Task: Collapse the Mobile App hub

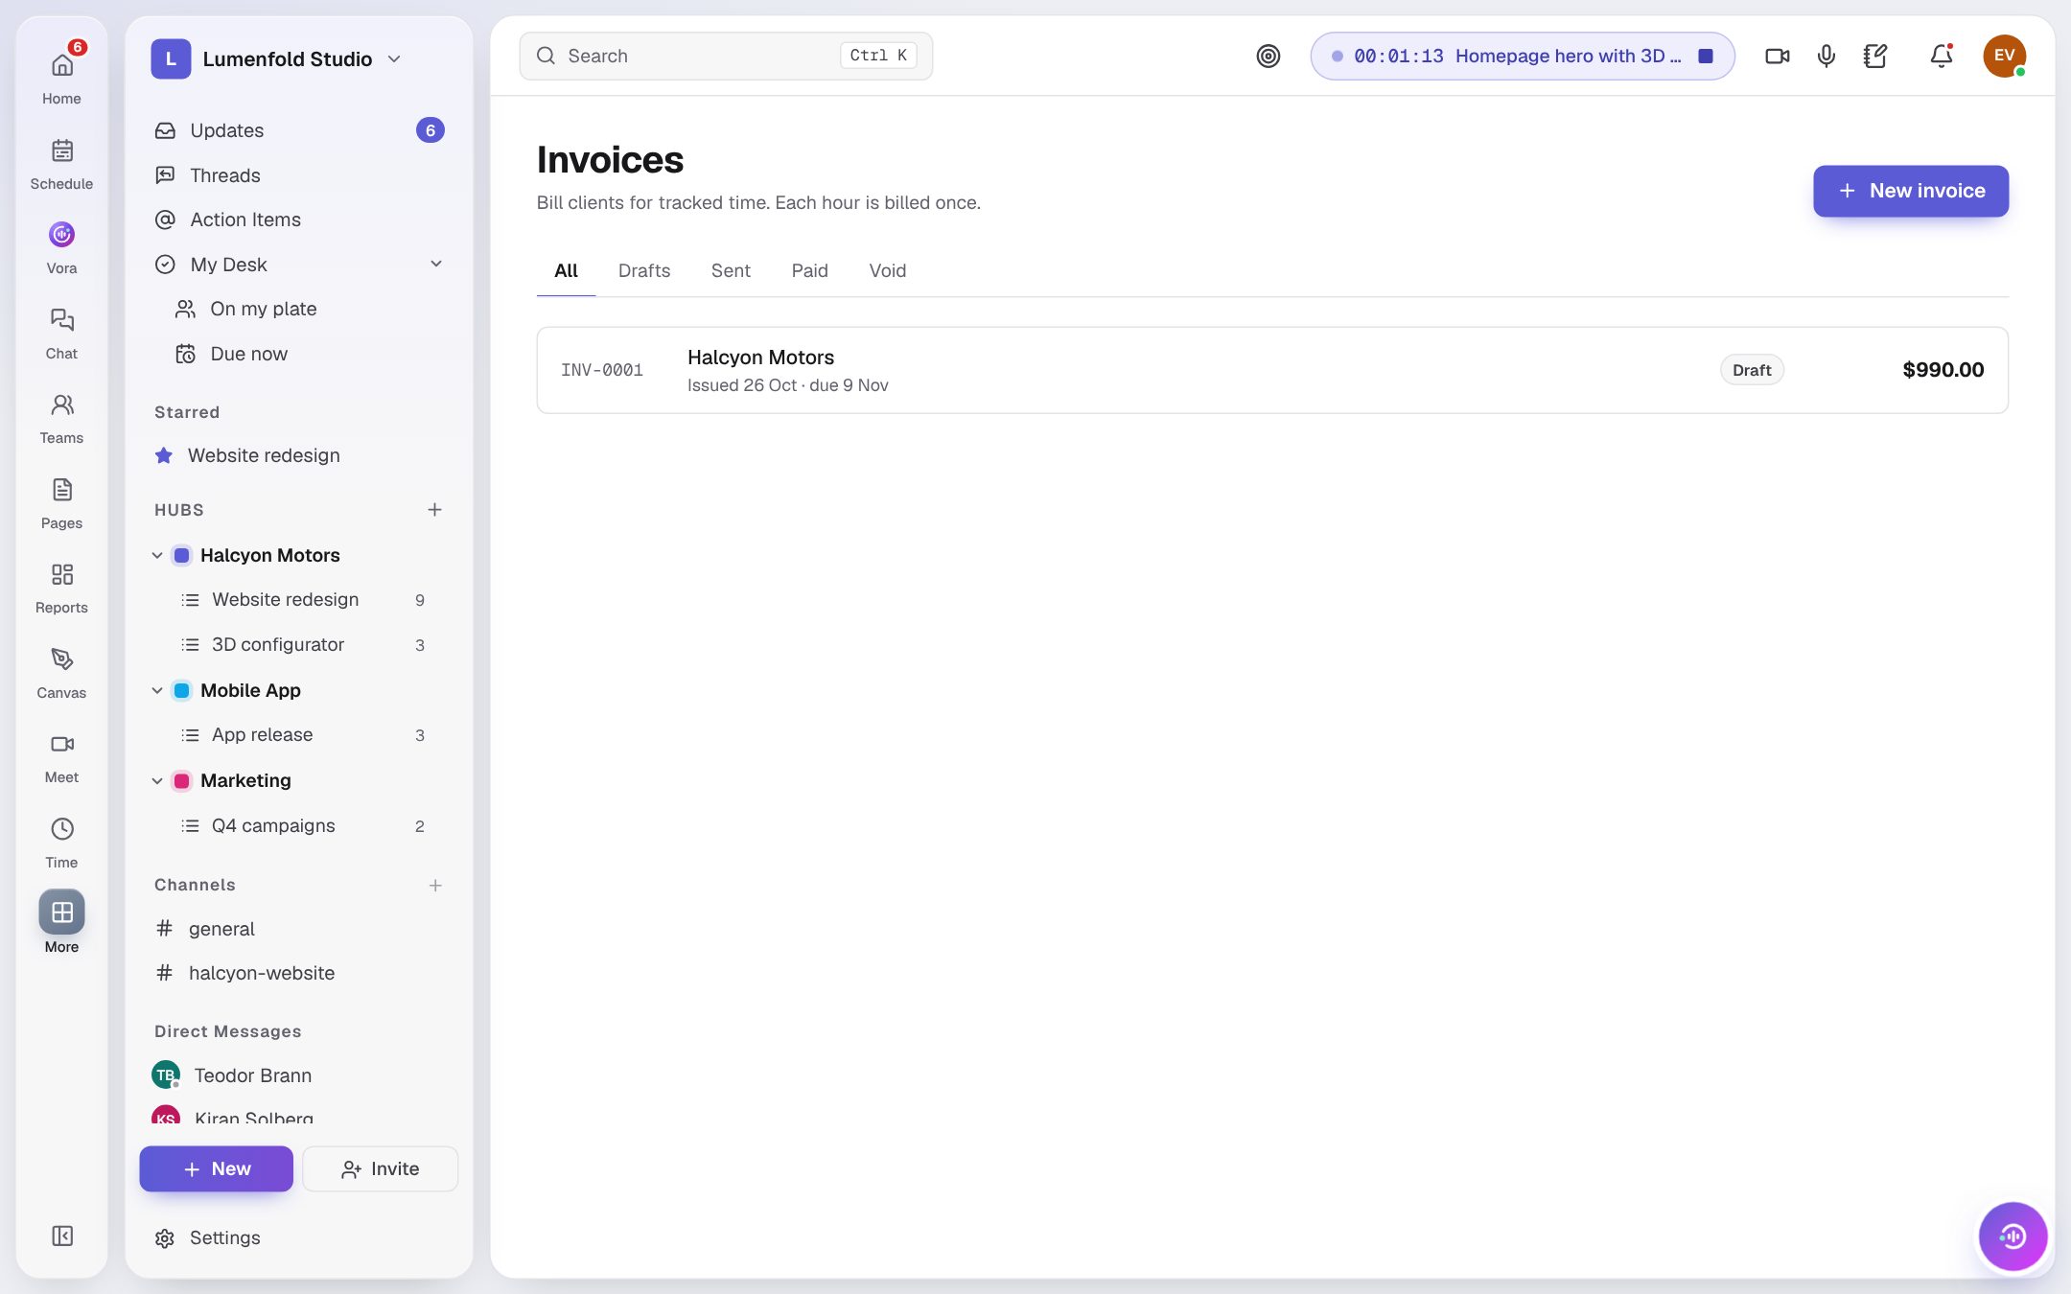Action: coord(157,690)
